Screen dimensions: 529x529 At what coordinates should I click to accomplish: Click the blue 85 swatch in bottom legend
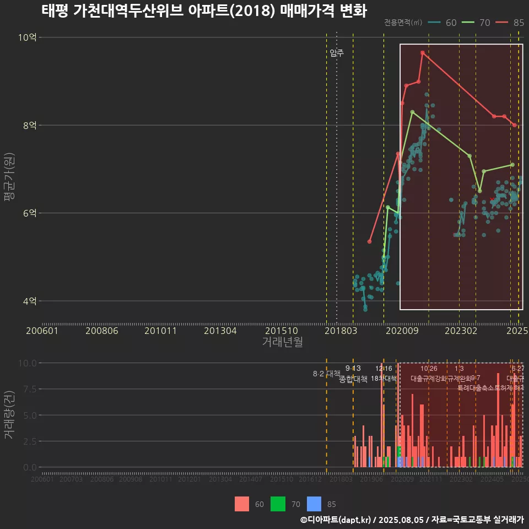pyautogui.click(x=314, y=504)
